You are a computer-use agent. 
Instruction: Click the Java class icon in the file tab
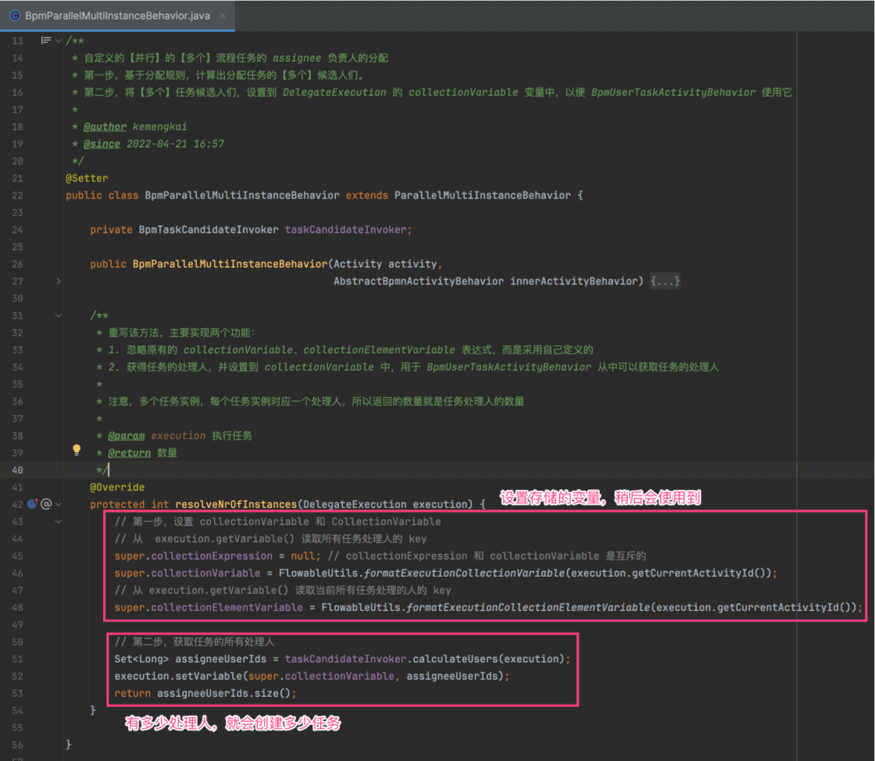pos(14,16)
